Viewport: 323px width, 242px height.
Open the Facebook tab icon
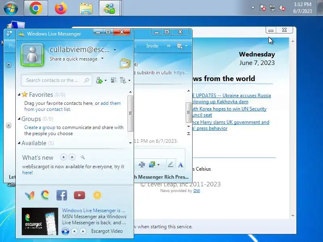(62, 195)
